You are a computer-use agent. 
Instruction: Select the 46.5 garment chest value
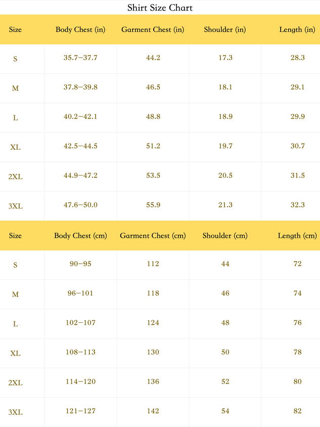[153, 87]
